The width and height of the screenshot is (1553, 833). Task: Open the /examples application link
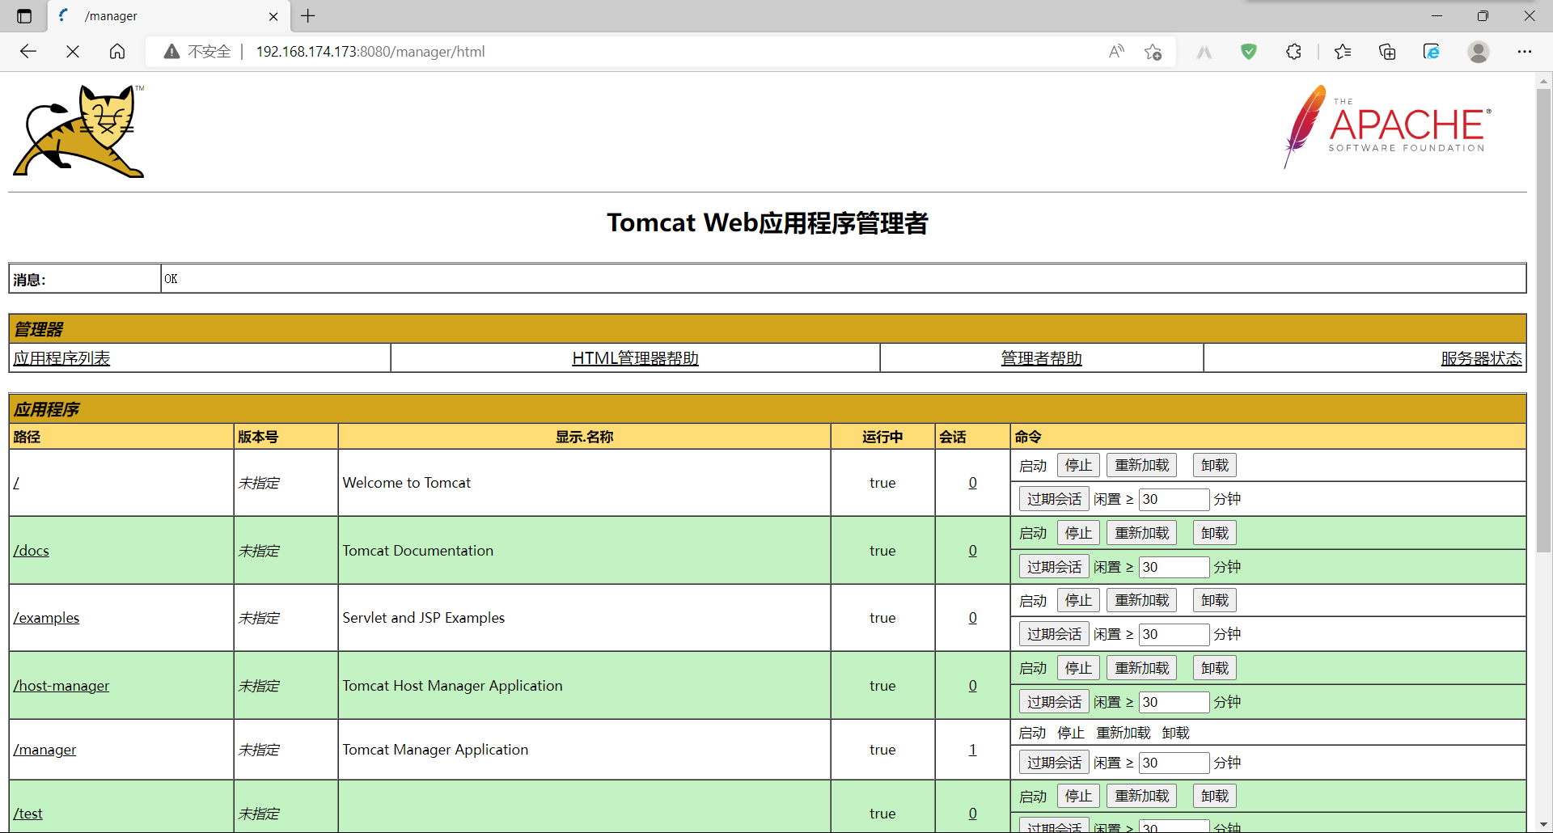[x=46, y=618]
